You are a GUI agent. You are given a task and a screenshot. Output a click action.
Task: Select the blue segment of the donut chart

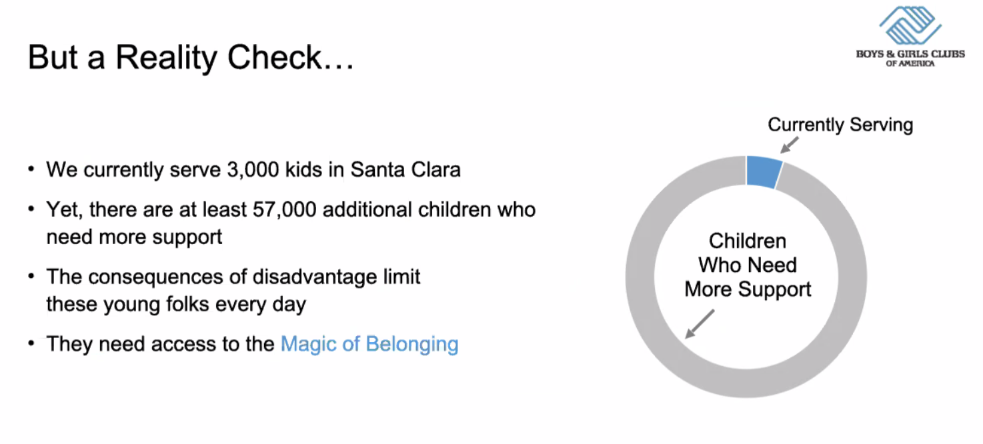(x=763, y=171)
